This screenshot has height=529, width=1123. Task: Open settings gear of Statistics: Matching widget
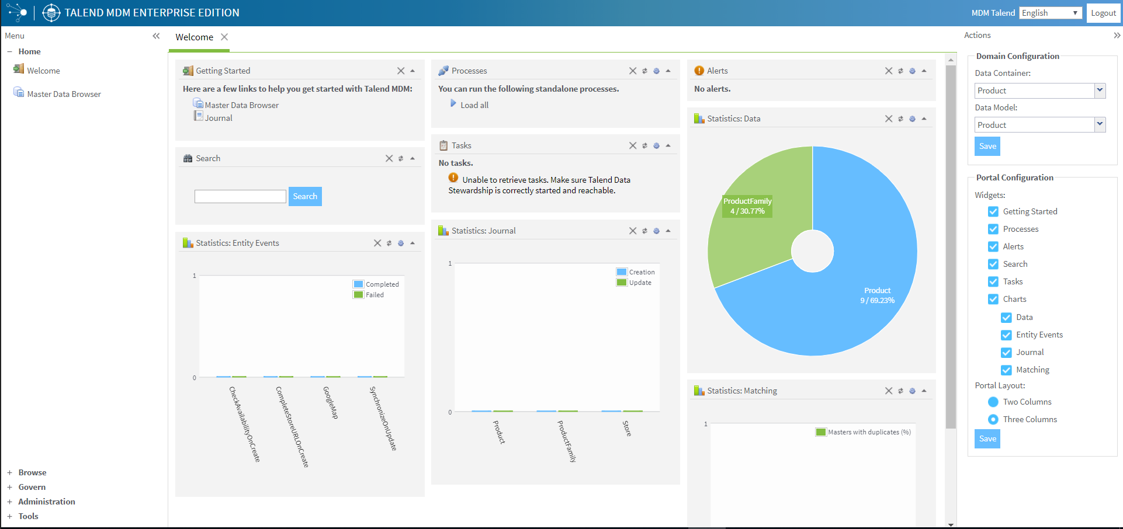click(x=912, y=391)
